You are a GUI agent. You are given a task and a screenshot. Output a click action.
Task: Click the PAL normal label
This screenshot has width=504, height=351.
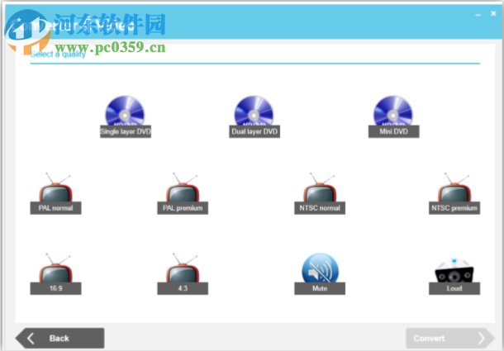55,208
